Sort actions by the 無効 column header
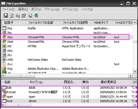 coord(89,82)
